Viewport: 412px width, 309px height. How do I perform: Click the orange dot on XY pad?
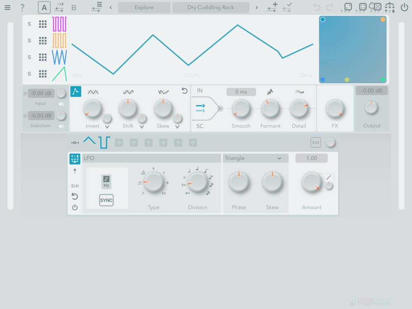point(383,19)
